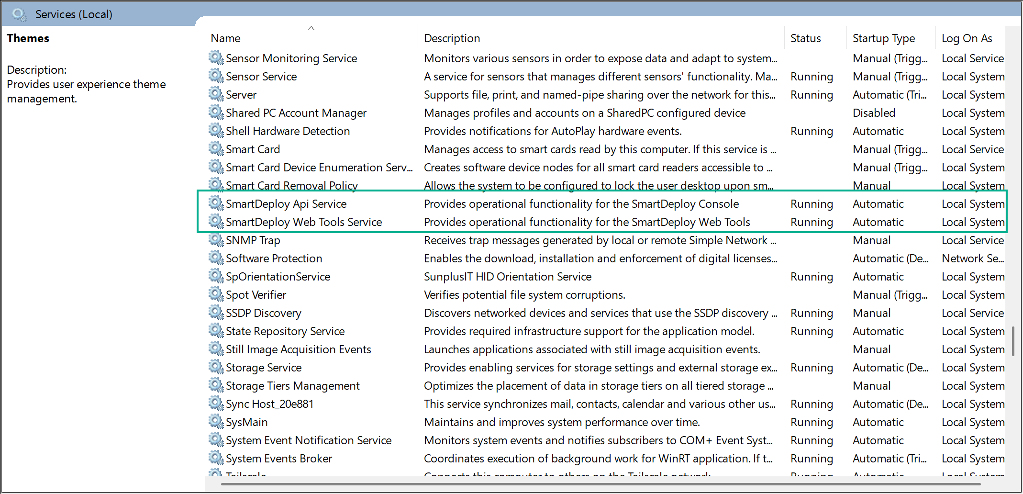Click Manual startup type of SSDP Discovery
The image size is (1023, 494).
click(x=871, y=313)
